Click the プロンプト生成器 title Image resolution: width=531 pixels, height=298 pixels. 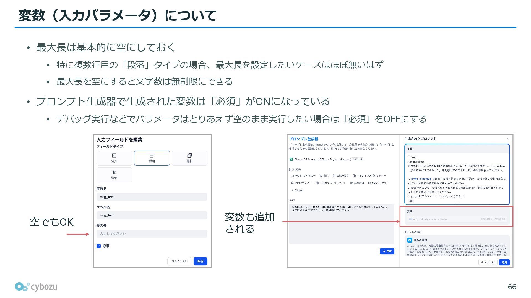click(x=304, y=139)
